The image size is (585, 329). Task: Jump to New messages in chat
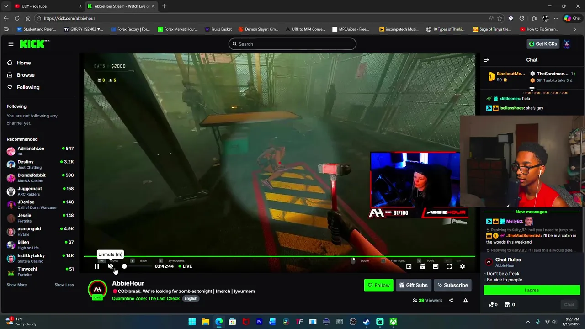coord(531,212)
